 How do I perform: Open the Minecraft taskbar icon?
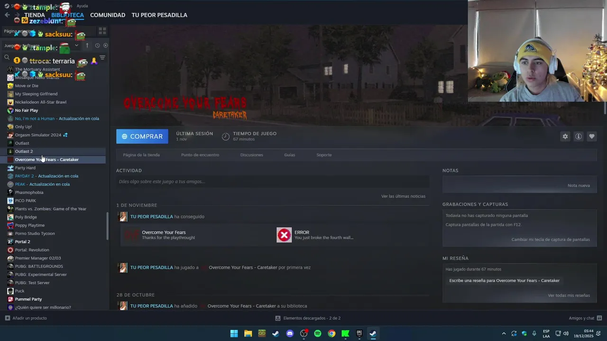click(262, 333)
